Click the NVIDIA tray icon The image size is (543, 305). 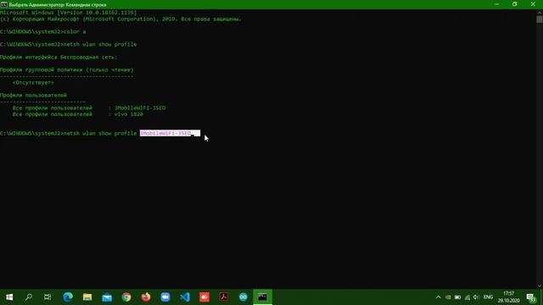pos(448,297)
